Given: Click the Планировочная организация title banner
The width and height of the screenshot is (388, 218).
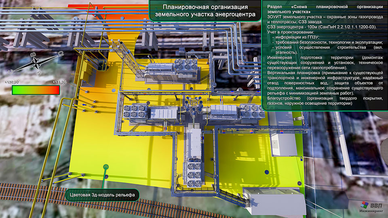Looking at the screenshot, I should pos(205,10).
